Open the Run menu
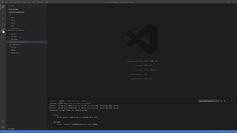 [x=33, y=2]
